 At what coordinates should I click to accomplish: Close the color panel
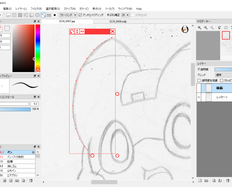38,22
